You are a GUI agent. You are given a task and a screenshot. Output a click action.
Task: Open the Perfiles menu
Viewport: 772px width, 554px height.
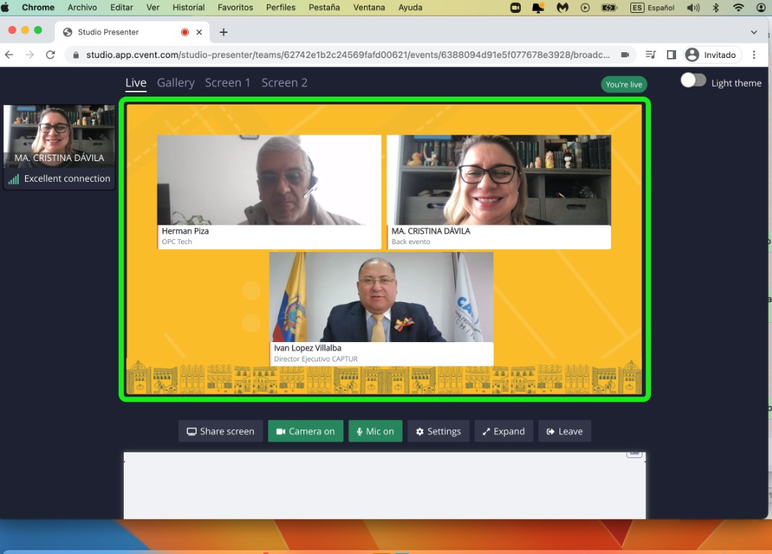[x=280, y=7]
